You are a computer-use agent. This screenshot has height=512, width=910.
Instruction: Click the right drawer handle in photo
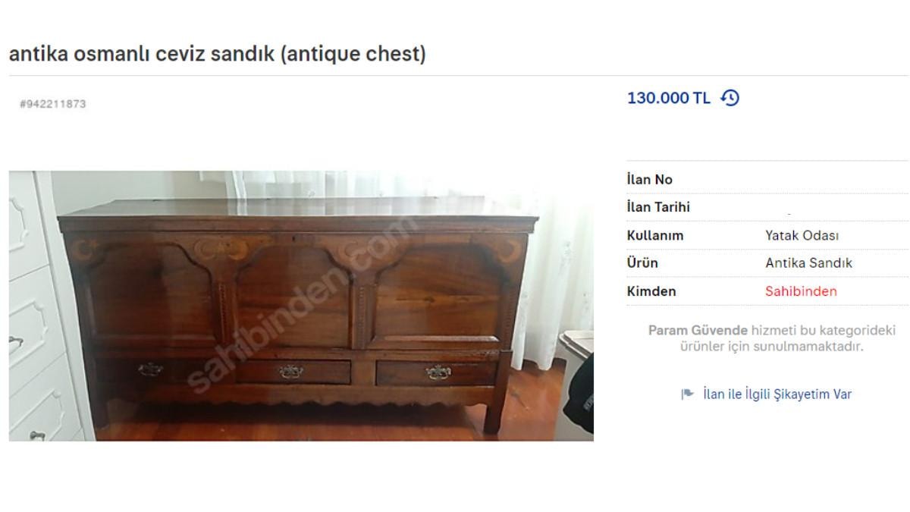click(x=438, y=372)
